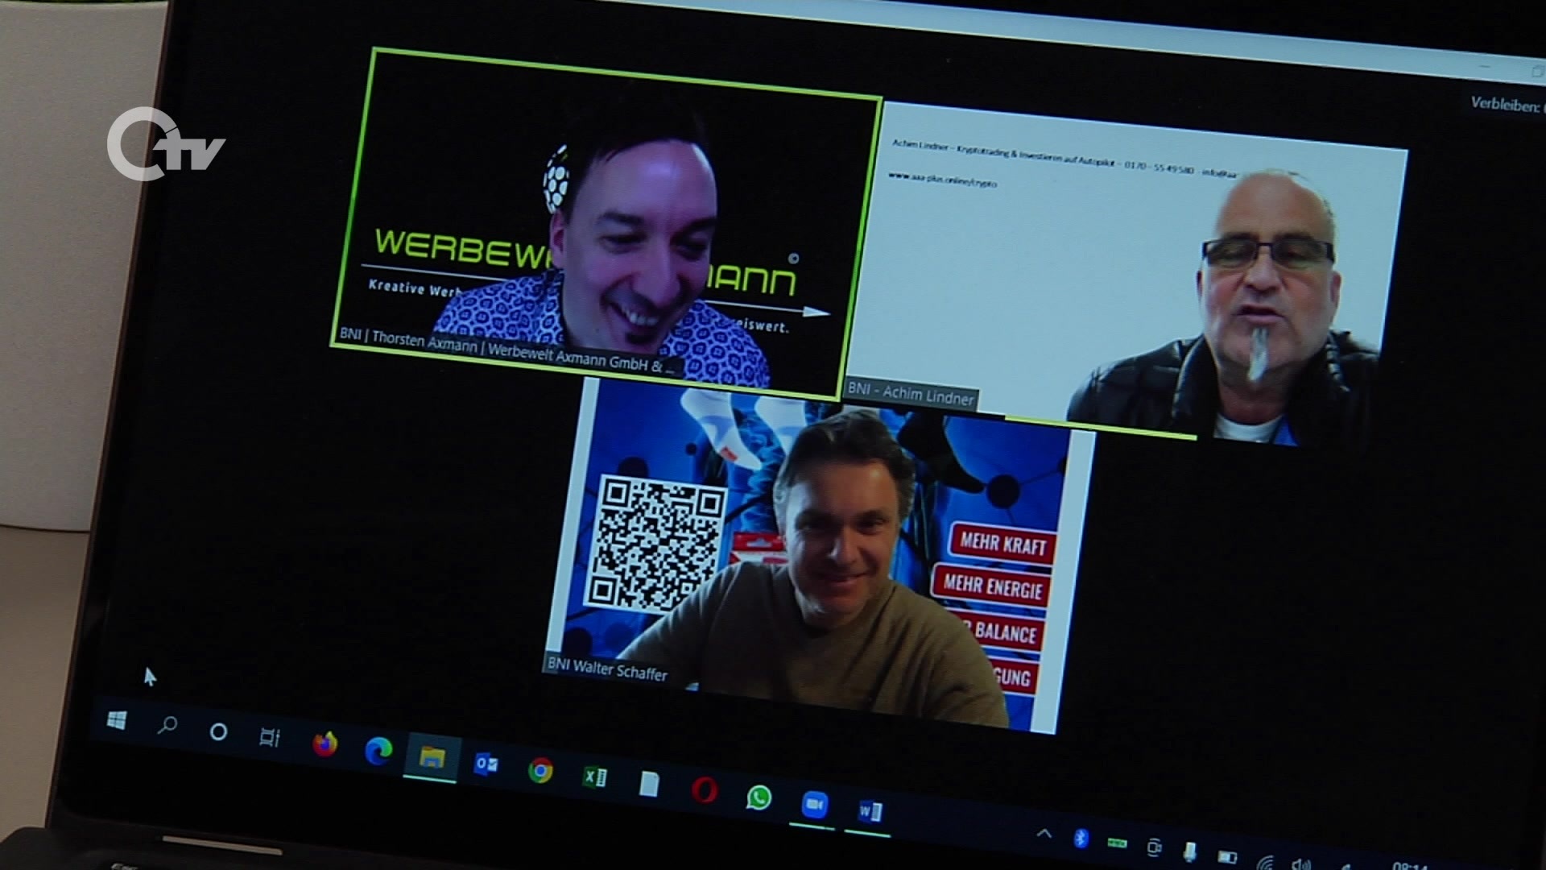Launch WhatsApp from the taskbar
Viewport: 1546px width, 870px height.
coord(759,797)
